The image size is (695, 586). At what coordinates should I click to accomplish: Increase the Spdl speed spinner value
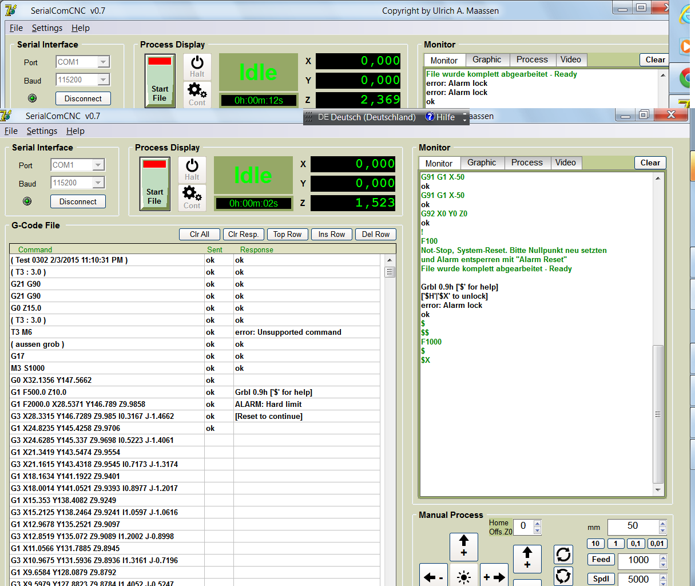[662, 576]
